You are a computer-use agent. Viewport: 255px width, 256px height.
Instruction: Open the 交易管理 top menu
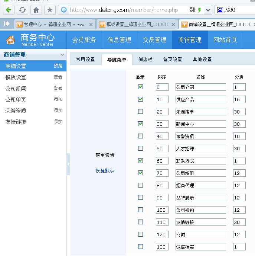pyautogui.click(x=155, y=40)
